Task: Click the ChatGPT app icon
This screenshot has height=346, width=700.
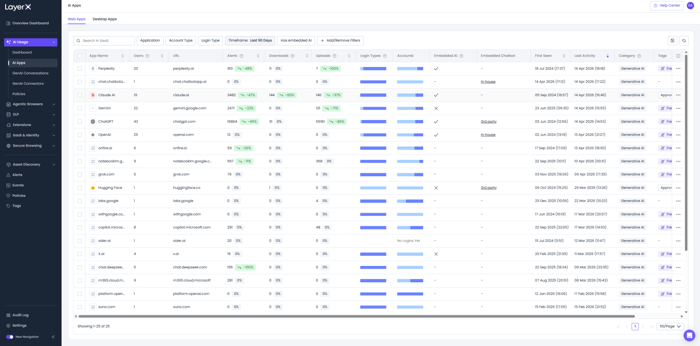Action: click(93, 122)
